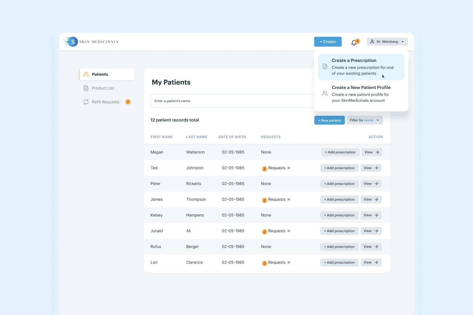The image size is (473, 315).
Task: Click the Product List document icon
Action: coord(86,88)
